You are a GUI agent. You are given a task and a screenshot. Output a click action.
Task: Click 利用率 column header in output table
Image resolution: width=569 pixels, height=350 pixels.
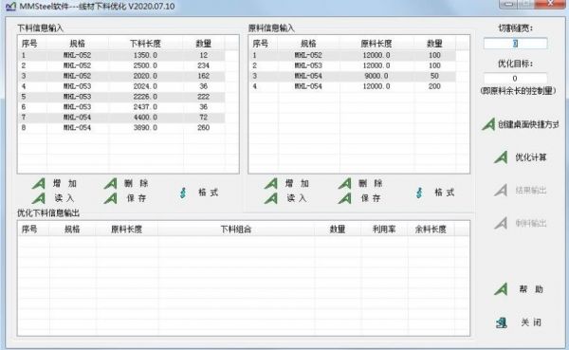point(384,230)
